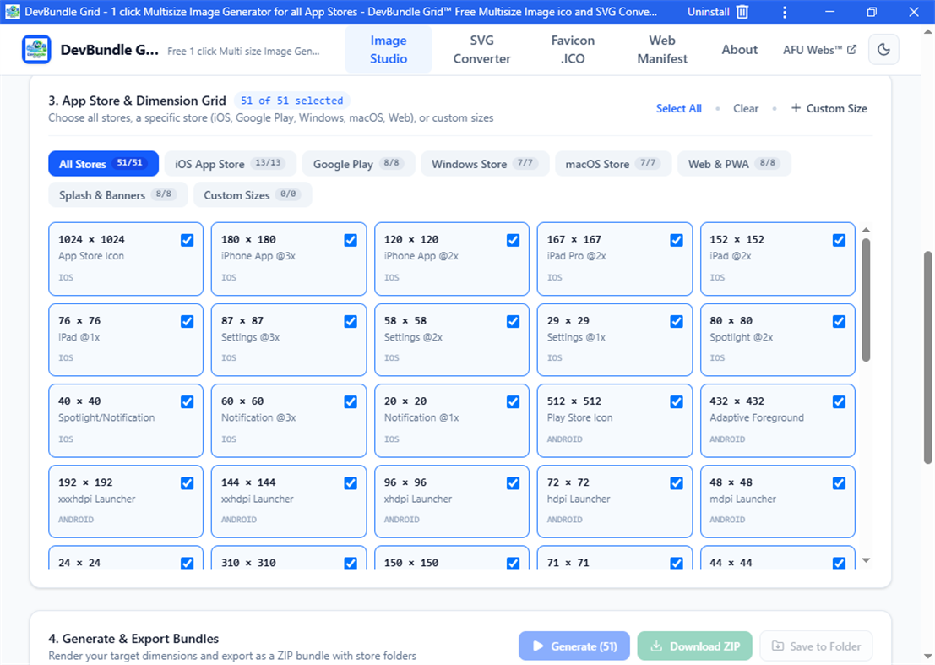Toggle the 87 × 87 Settings @3x checkbox
Viewport: 935px width, 665px height.
[x=351, y=321]
